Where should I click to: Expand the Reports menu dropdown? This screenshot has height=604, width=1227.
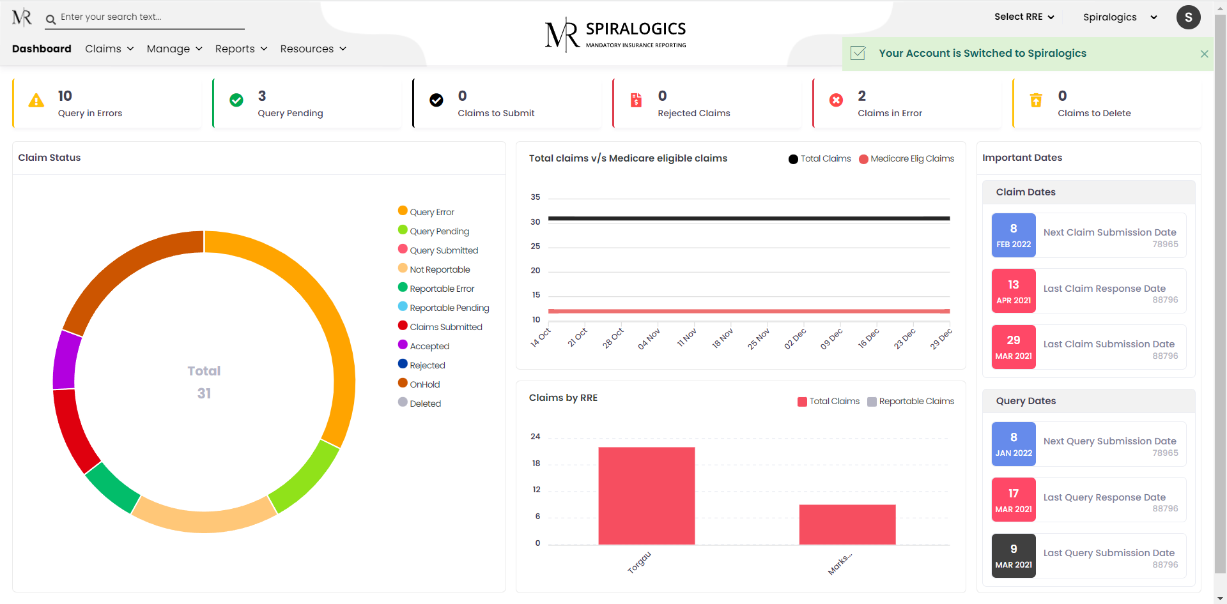[x=241, y=49]
